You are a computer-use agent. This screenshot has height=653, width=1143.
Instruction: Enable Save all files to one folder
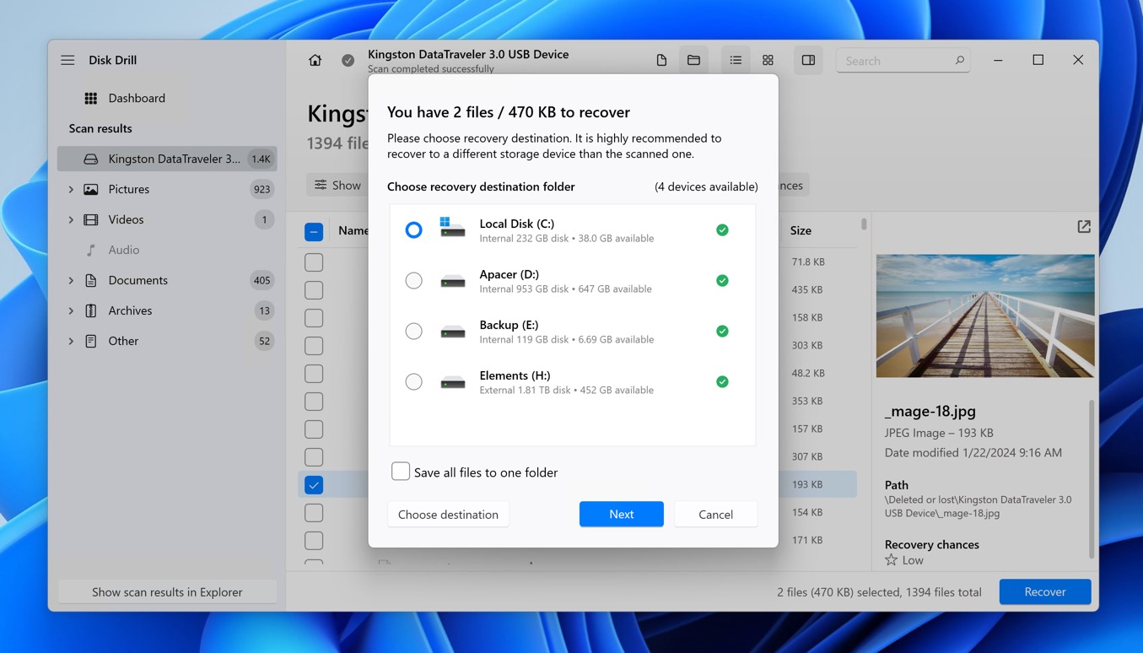point(401,472)
